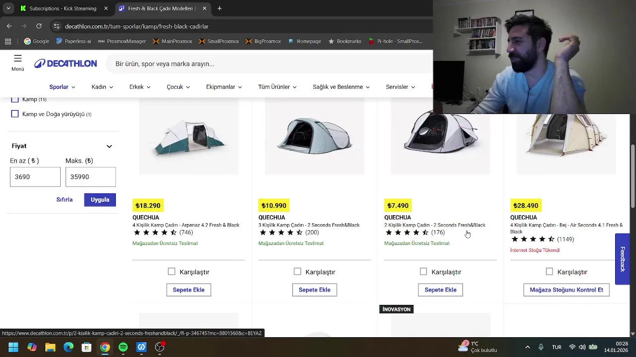Open a new browser tab
Screen dimensions: 636x357
click(220, 8)
